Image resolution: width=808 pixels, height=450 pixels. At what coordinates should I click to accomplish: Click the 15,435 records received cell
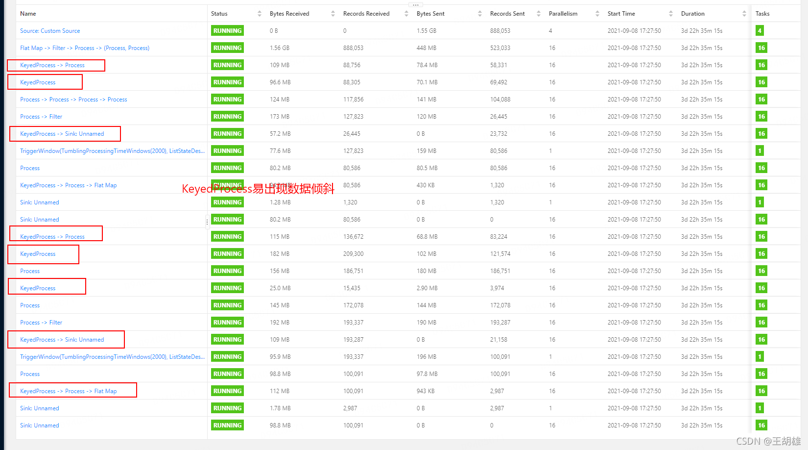pos(352,288)
